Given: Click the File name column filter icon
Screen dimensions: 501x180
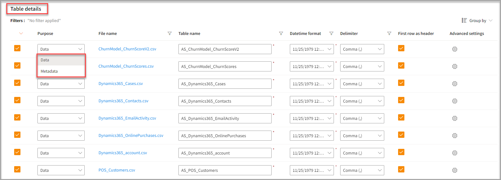Looking at the screenshot, I should (x=170, y=33).
